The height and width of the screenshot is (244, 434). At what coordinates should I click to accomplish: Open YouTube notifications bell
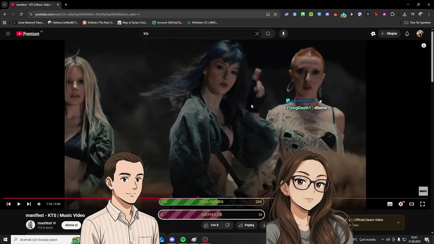pyautogui.click(x=407, y=34)
